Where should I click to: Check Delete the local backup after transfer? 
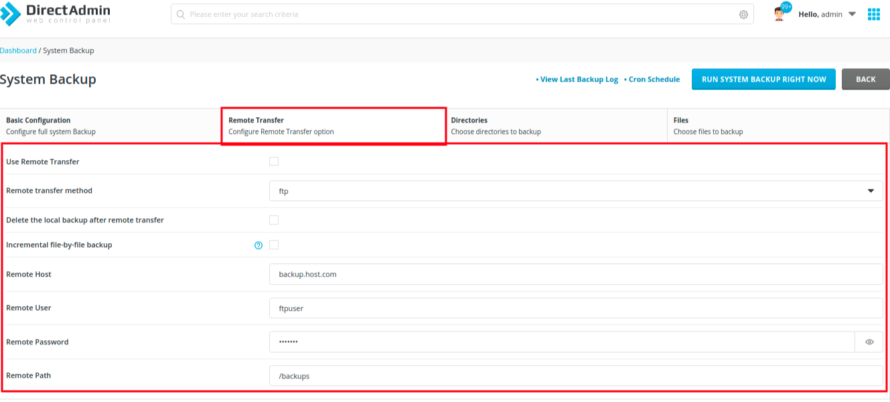pos(274,220)
